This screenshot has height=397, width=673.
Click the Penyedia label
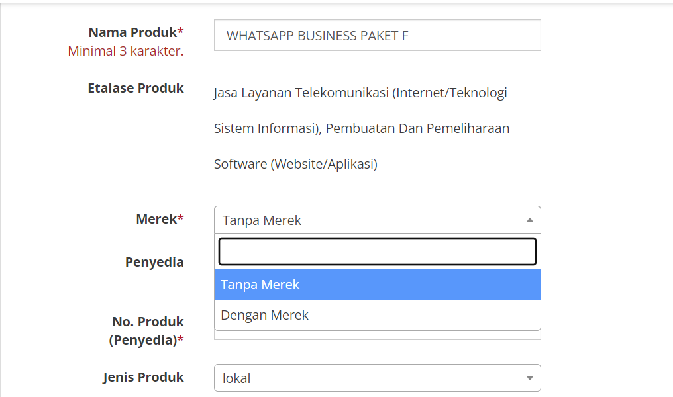154,263
